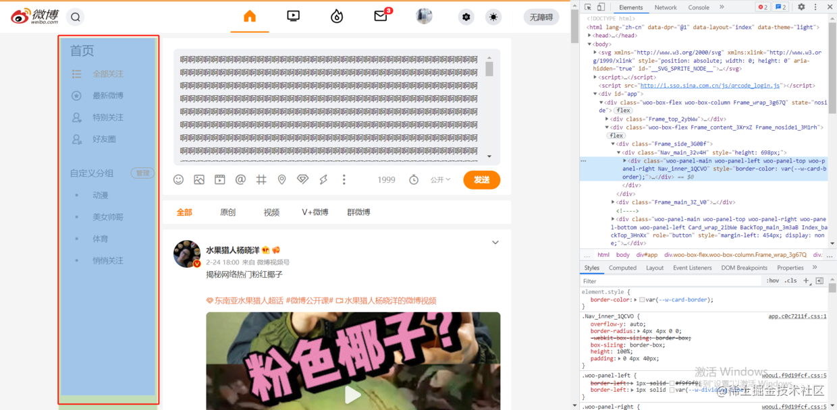Click inside the post composer text area
The height and width of the screenshot is (410, 837).
tap(331, 107)
